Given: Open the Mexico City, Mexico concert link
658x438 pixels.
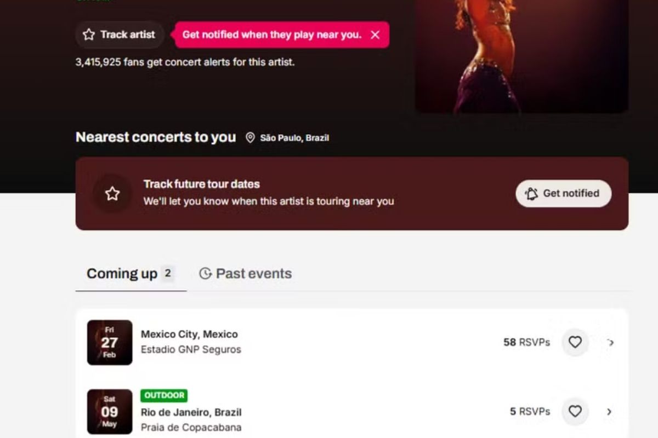Looking at the screenshot, I should [x=189, y=334].
